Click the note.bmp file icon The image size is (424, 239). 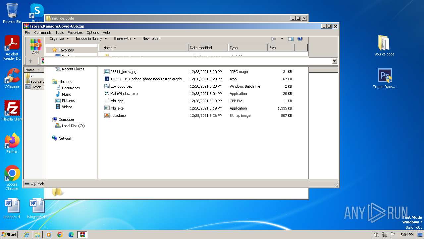click(x=107, y=116)
